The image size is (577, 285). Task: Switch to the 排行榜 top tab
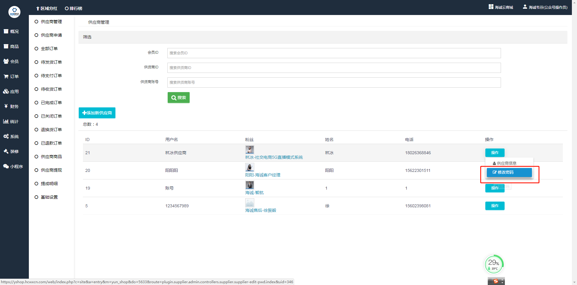[74, 8]
